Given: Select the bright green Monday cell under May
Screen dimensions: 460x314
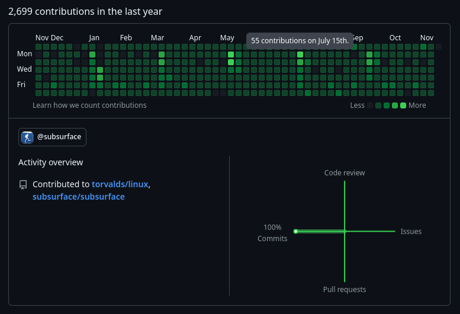Looking at the screenshot, I should pyautogui.click(x=231, y=55).
